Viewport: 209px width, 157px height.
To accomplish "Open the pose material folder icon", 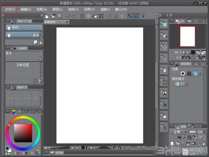I will click(164, 127).
